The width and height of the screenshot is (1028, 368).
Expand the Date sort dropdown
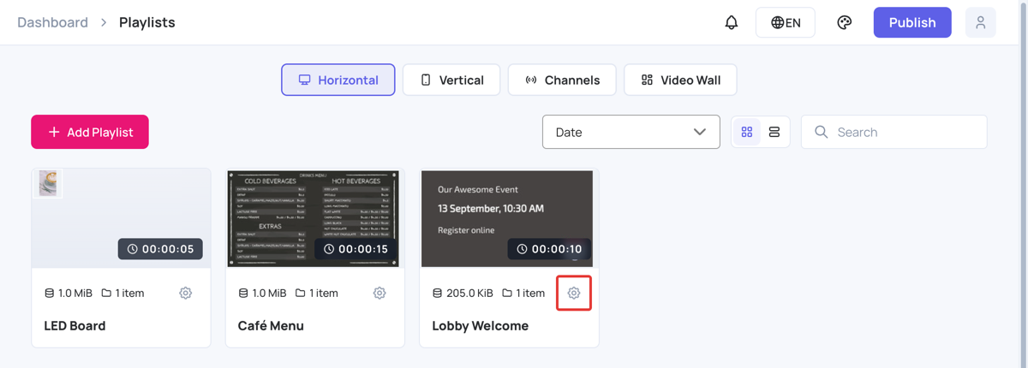pyautogui.click(x=631, y=132)
